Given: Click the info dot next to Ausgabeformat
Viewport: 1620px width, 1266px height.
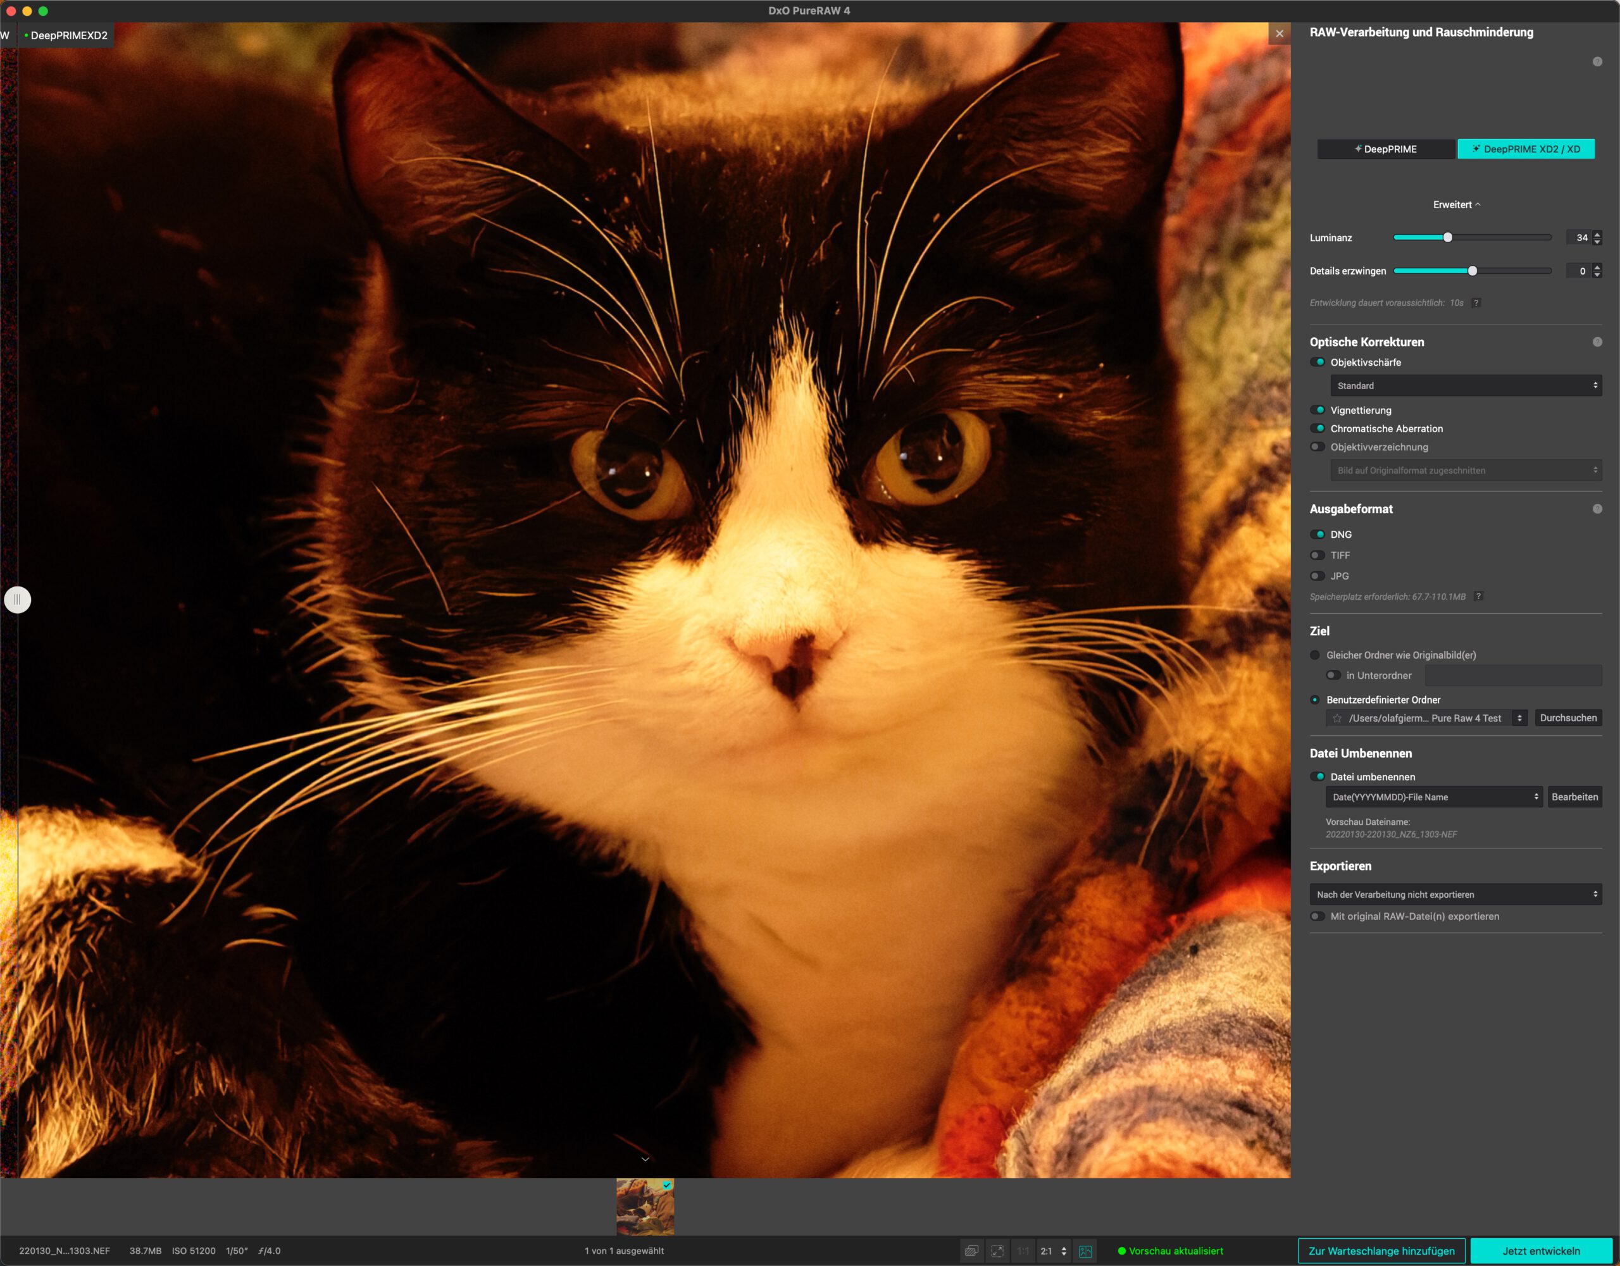Looking at the screenshot, I should coord(1597,509).
